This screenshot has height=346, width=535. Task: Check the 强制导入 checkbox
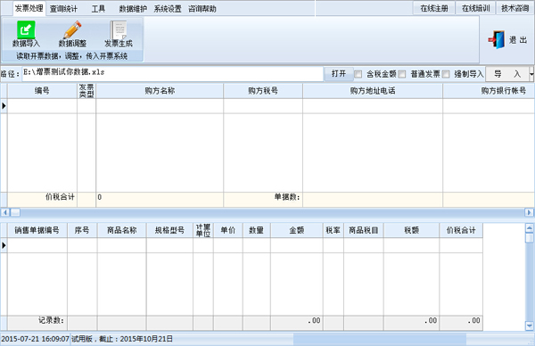coord(446,74)
